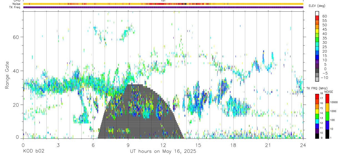This screenshot has width=341, height=157.
Task: Click the "30" label on the ELEV scale
Action: click(x=324, y=43)
